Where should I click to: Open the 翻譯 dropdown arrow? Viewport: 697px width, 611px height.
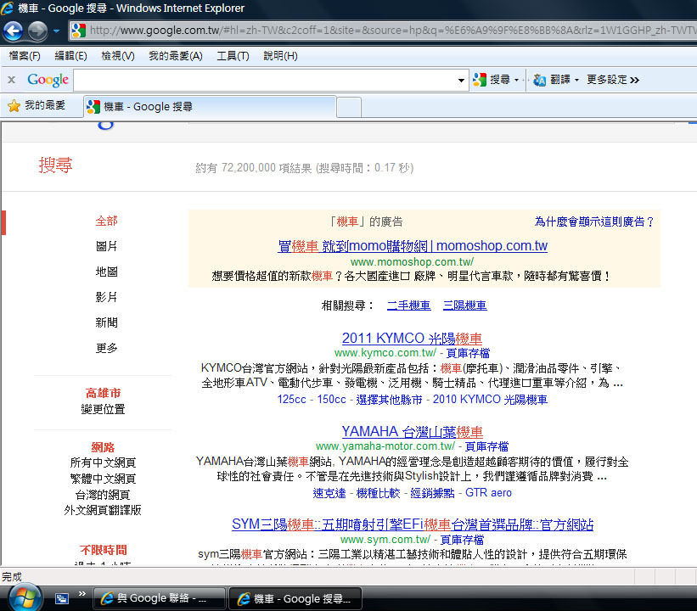576,81
